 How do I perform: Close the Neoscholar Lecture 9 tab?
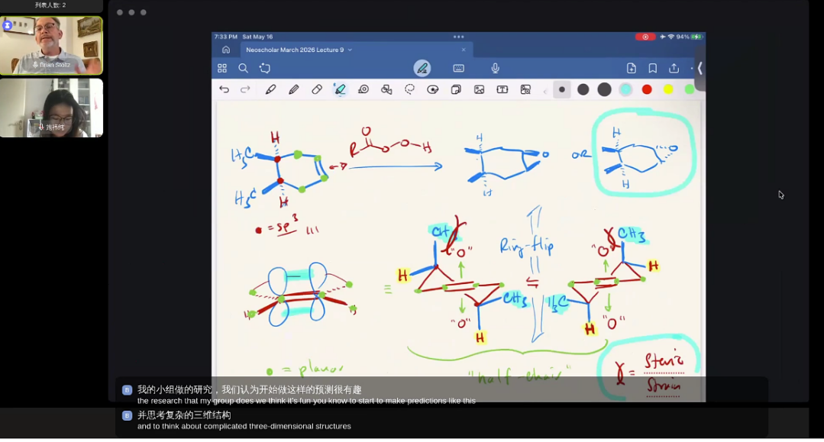464,50
